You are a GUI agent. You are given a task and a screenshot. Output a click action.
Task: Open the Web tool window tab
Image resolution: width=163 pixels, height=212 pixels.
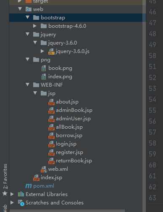5,208
